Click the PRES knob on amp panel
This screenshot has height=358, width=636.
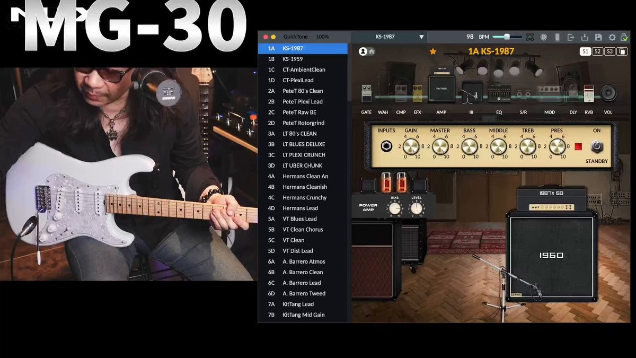557,146
